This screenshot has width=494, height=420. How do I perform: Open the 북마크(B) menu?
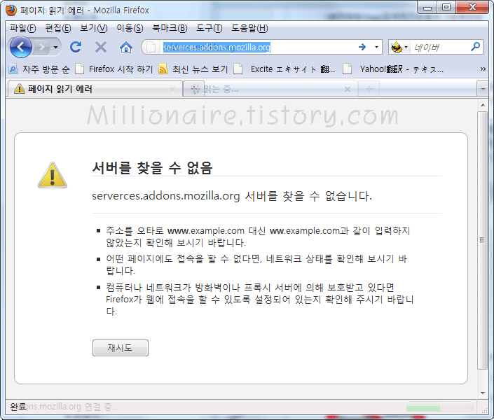[170, 28]
